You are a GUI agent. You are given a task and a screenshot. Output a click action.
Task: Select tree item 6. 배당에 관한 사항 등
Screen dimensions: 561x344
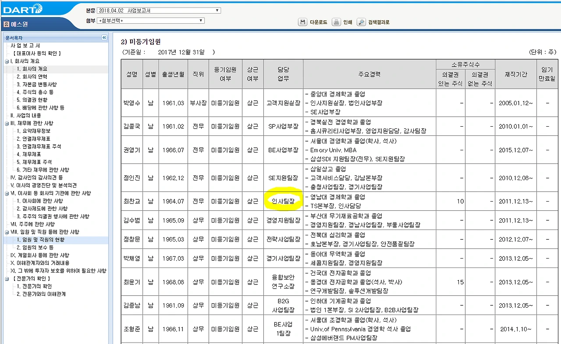click(41, 108)
